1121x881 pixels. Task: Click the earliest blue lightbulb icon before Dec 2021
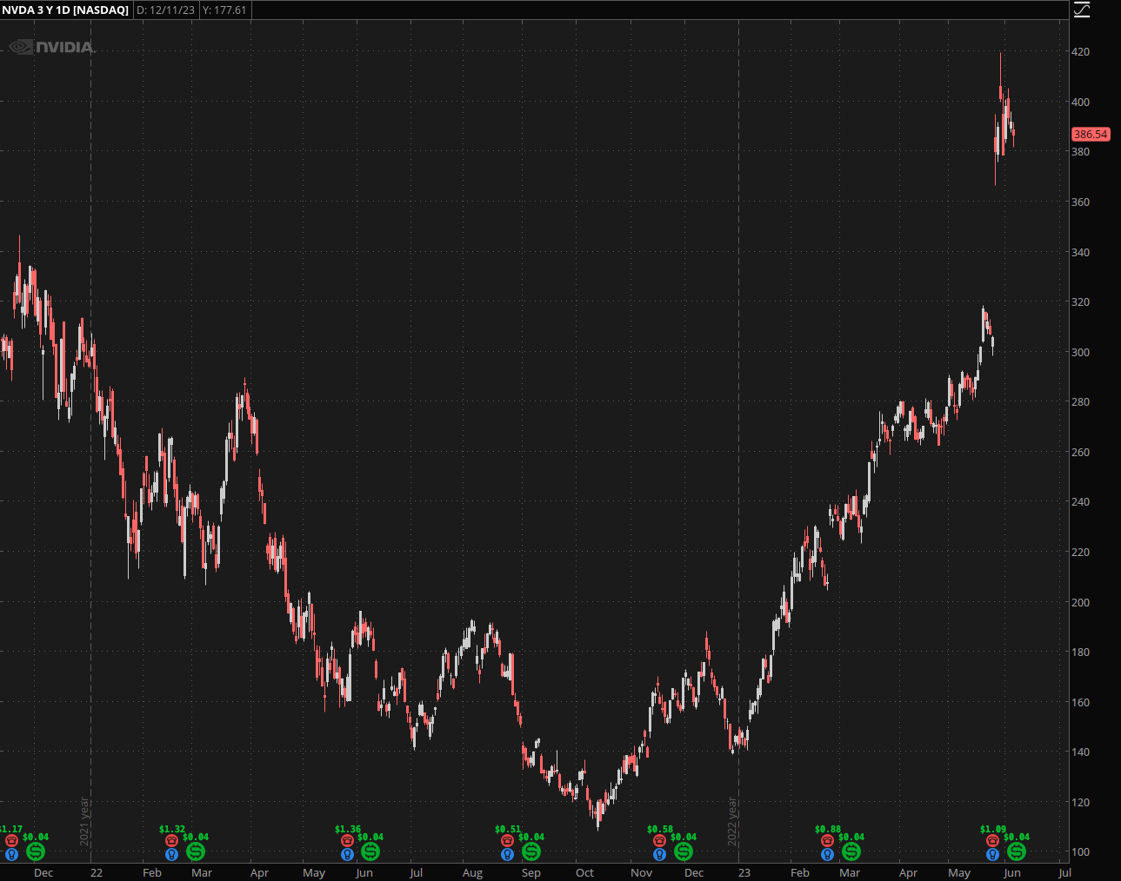[x=11, y=855]
